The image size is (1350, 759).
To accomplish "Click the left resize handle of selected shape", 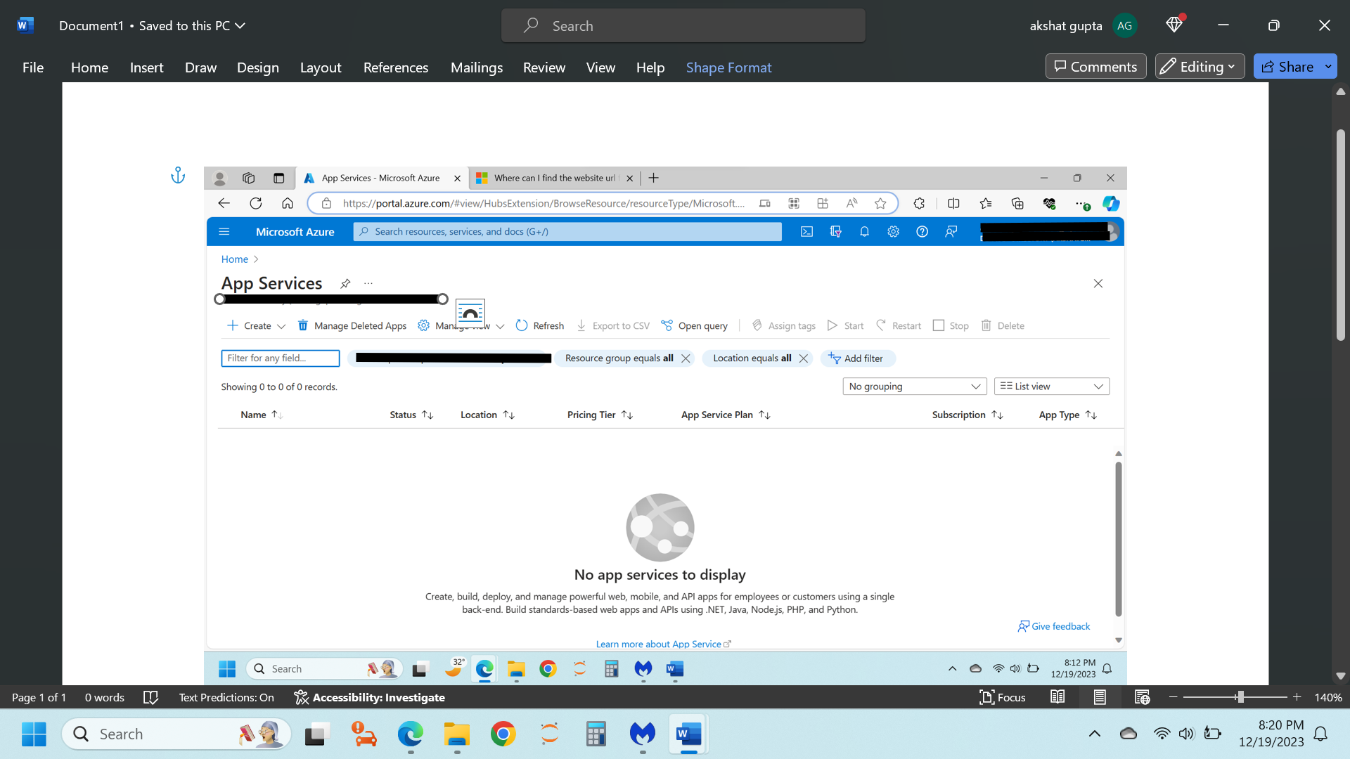I will click(x=219, y=299).
